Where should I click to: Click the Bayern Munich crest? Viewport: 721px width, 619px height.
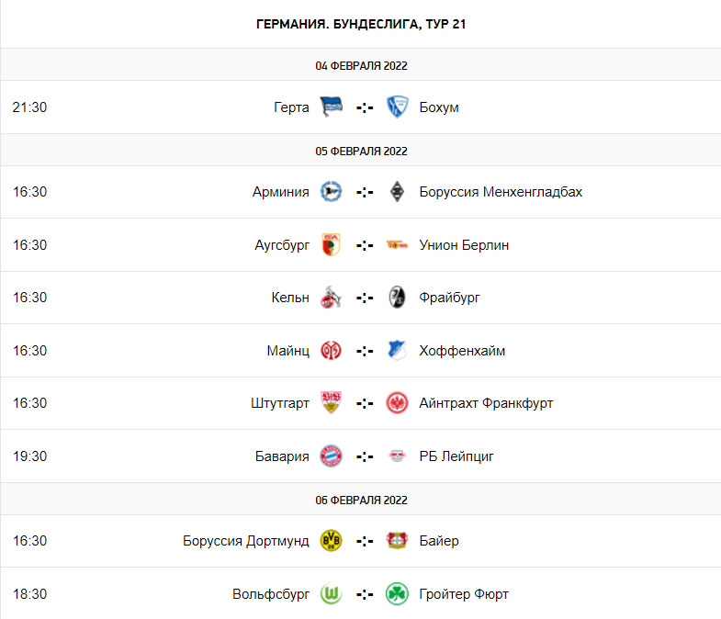[331, 456]
